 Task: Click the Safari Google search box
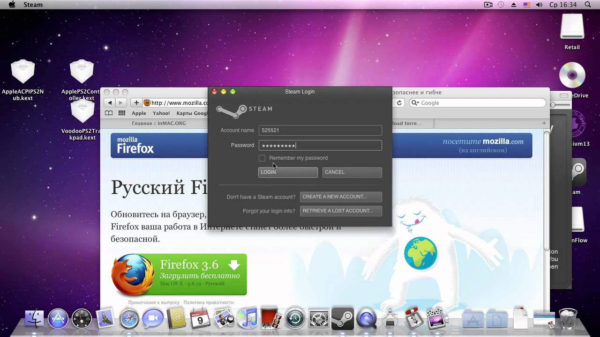pos(478,103)
